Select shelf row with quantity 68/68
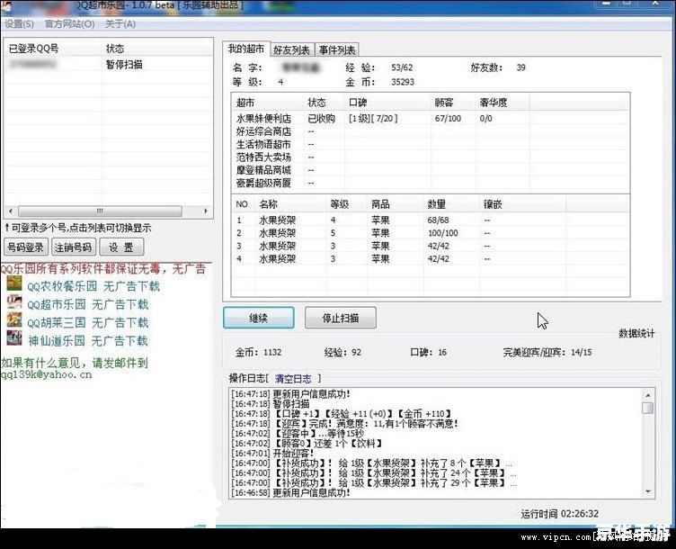676x549 pixels. pyautogui.click(x=430, y=220)
